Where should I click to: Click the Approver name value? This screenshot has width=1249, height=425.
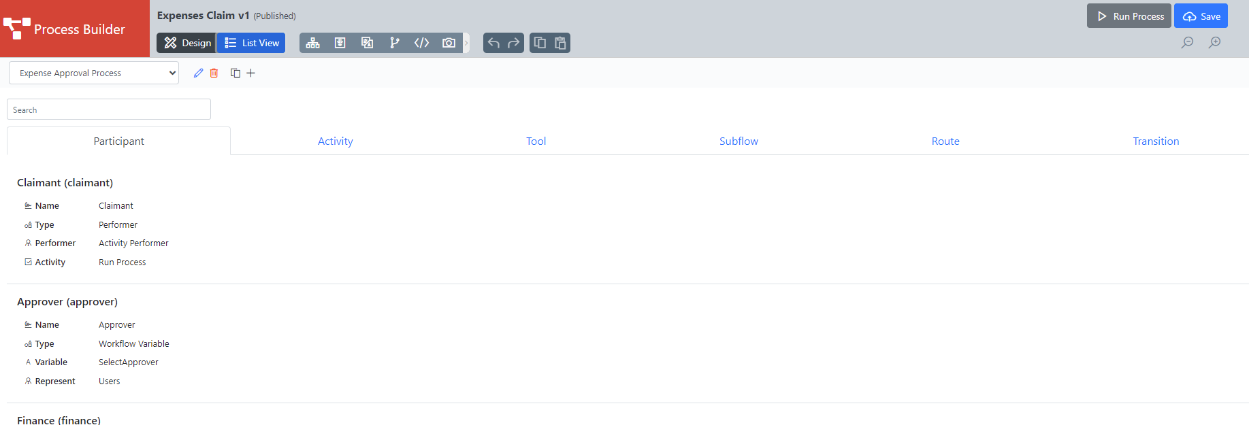pos(116,324)
